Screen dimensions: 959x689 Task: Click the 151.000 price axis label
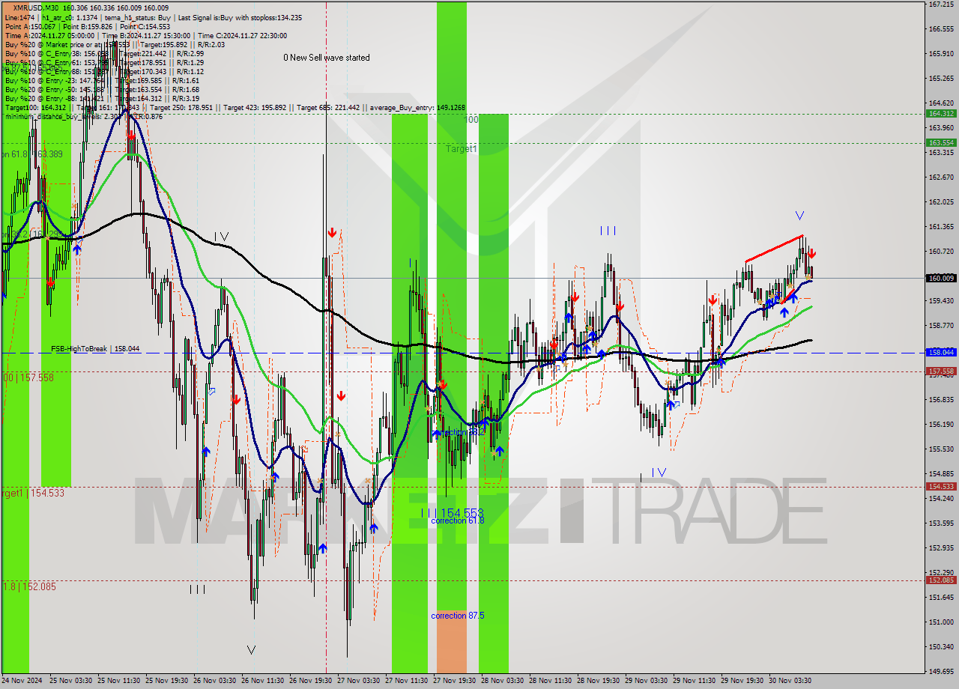point(941,622)
